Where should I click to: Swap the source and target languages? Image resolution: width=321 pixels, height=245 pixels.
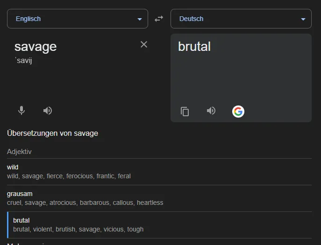point(159,19)
